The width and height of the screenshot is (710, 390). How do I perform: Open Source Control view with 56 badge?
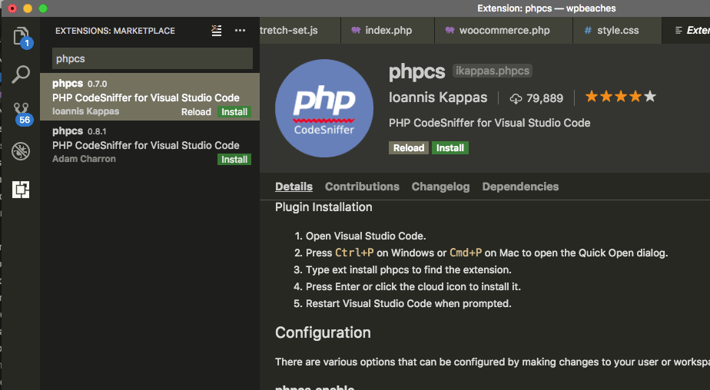21,113
